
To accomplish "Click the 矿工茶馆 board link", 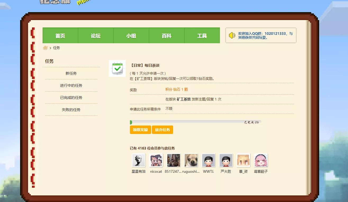I will (x=184, y=99).
